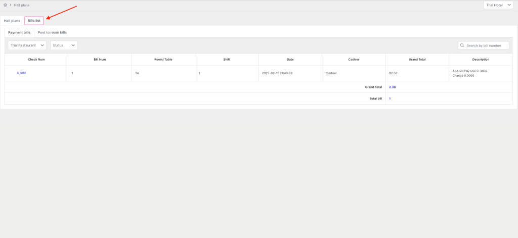Click the Check Num column header
This screenshot has height=238, width=518.
36,59
